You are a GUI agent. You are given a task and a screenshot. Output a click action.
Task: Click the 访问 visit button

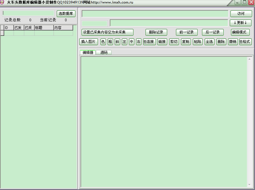tap(241, 14)
